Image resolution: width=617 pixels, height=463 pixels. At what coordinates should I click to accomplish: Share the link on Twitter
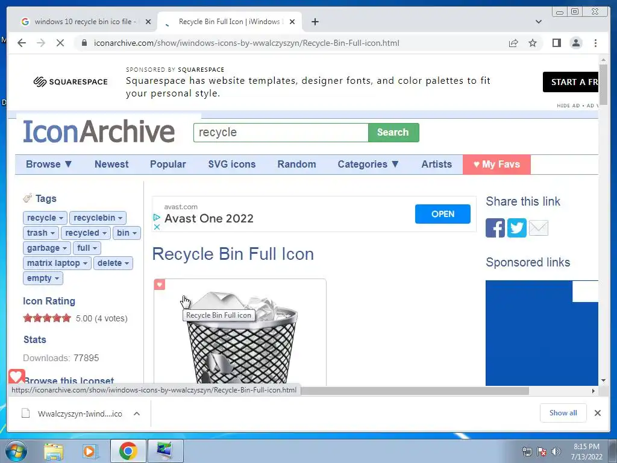click(516, 227)
